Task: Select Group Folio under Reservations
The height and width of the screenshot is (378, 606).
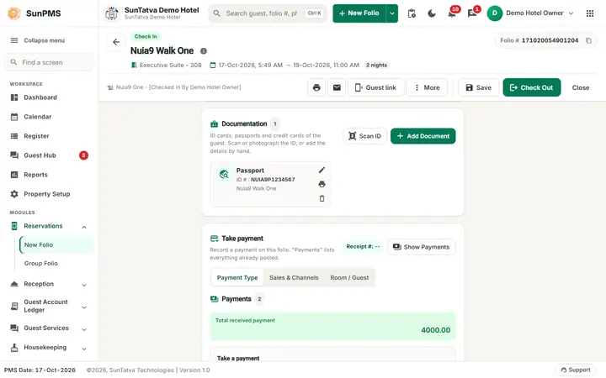Action: click(x=41, y=264)
